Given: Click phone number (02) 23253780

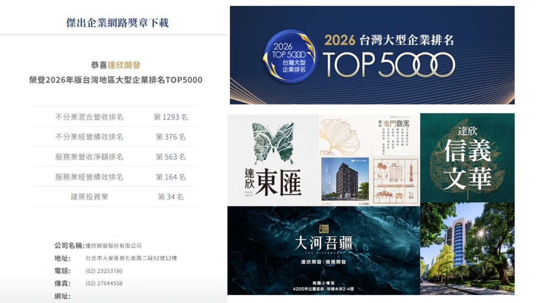Looking at the screenshot, I should (x=104, y=271).
